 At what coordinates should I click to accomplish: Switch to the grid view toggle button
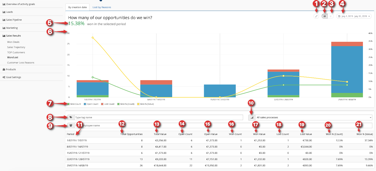[x=331, y=16]
